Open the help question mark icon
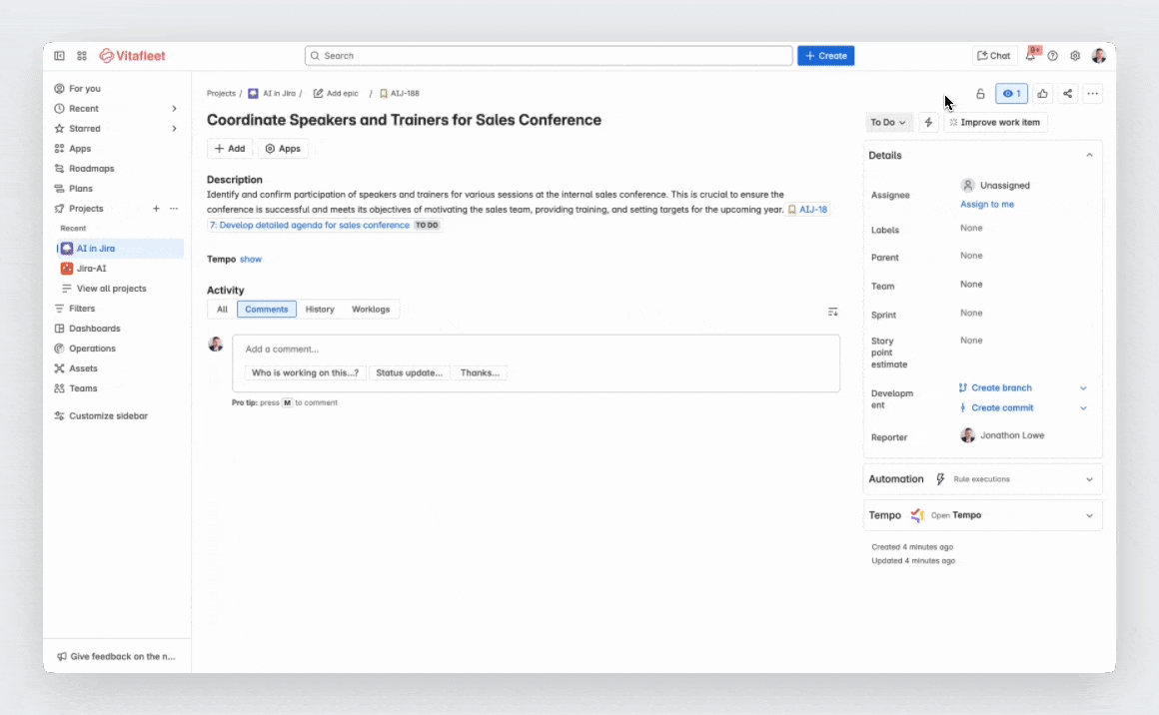Viewport: 1159px width, 715px height. click(1052, 55)
